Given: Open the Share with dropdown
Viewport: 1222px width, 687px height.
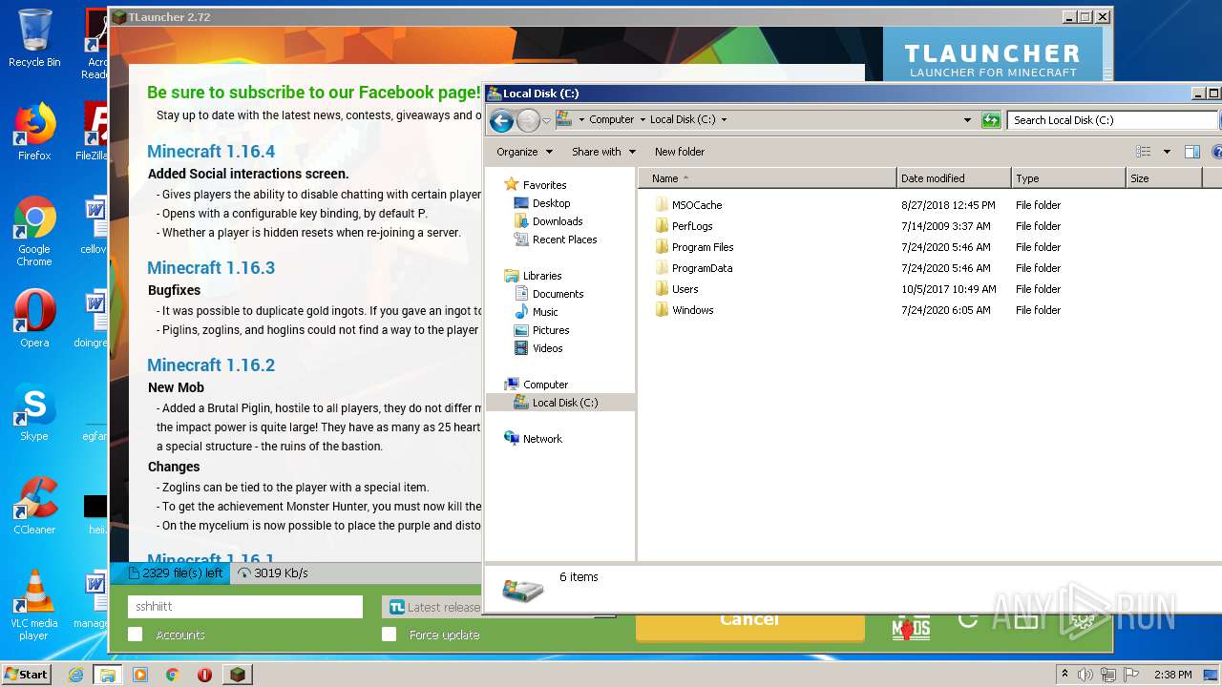Looking at the screenshot, I should [x=603, y=152].
